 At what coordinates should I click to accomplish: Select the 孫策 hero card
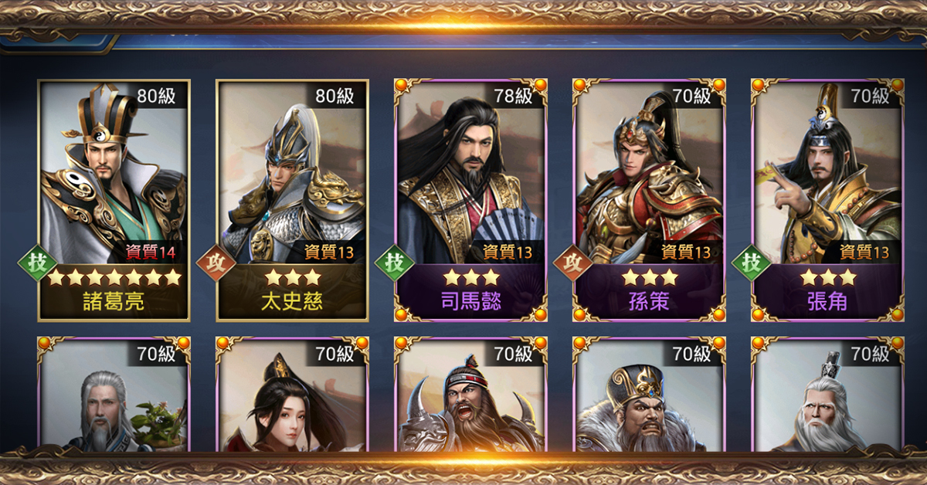649,200
